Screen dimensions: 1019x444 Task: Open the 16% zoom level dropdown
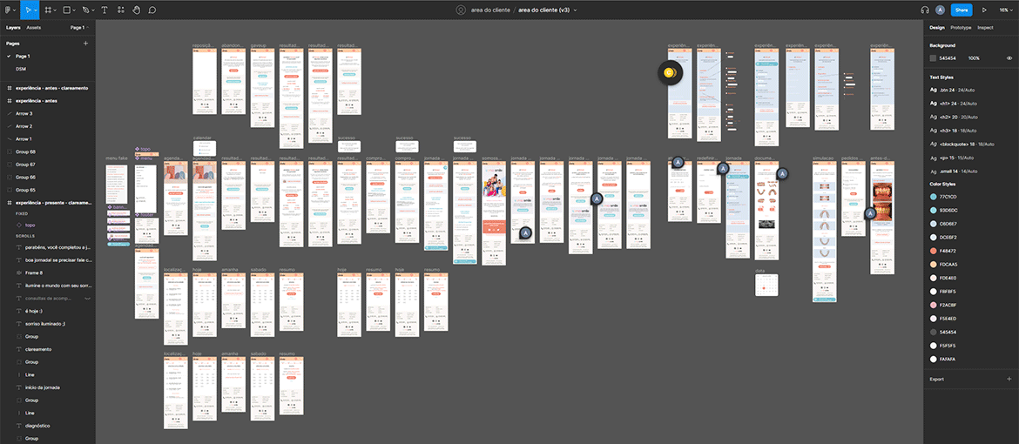[x=1004, y=10]
